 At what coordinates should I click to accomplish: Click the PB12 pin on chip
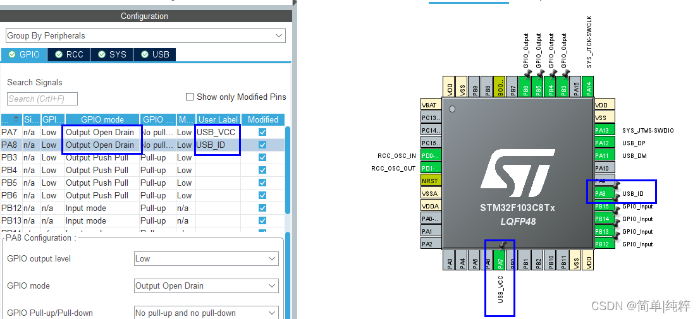[605, 244]
